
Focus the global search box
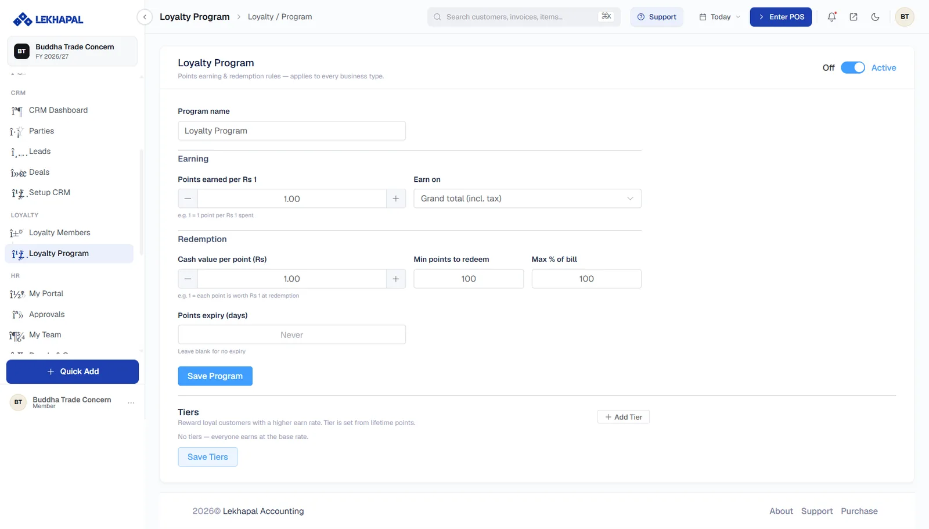[x=524, y=17]
